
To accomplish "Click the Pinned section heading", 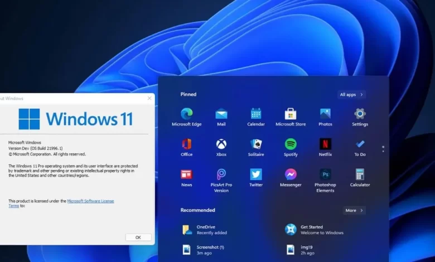I will coord(188,94).
